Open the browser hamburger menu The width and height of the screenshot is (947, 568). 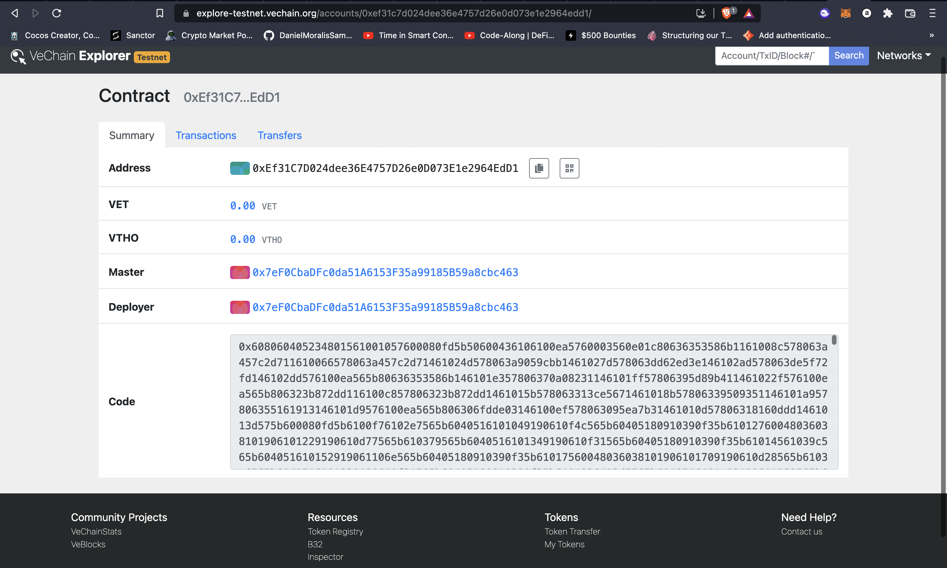click(x=932, y=13)
